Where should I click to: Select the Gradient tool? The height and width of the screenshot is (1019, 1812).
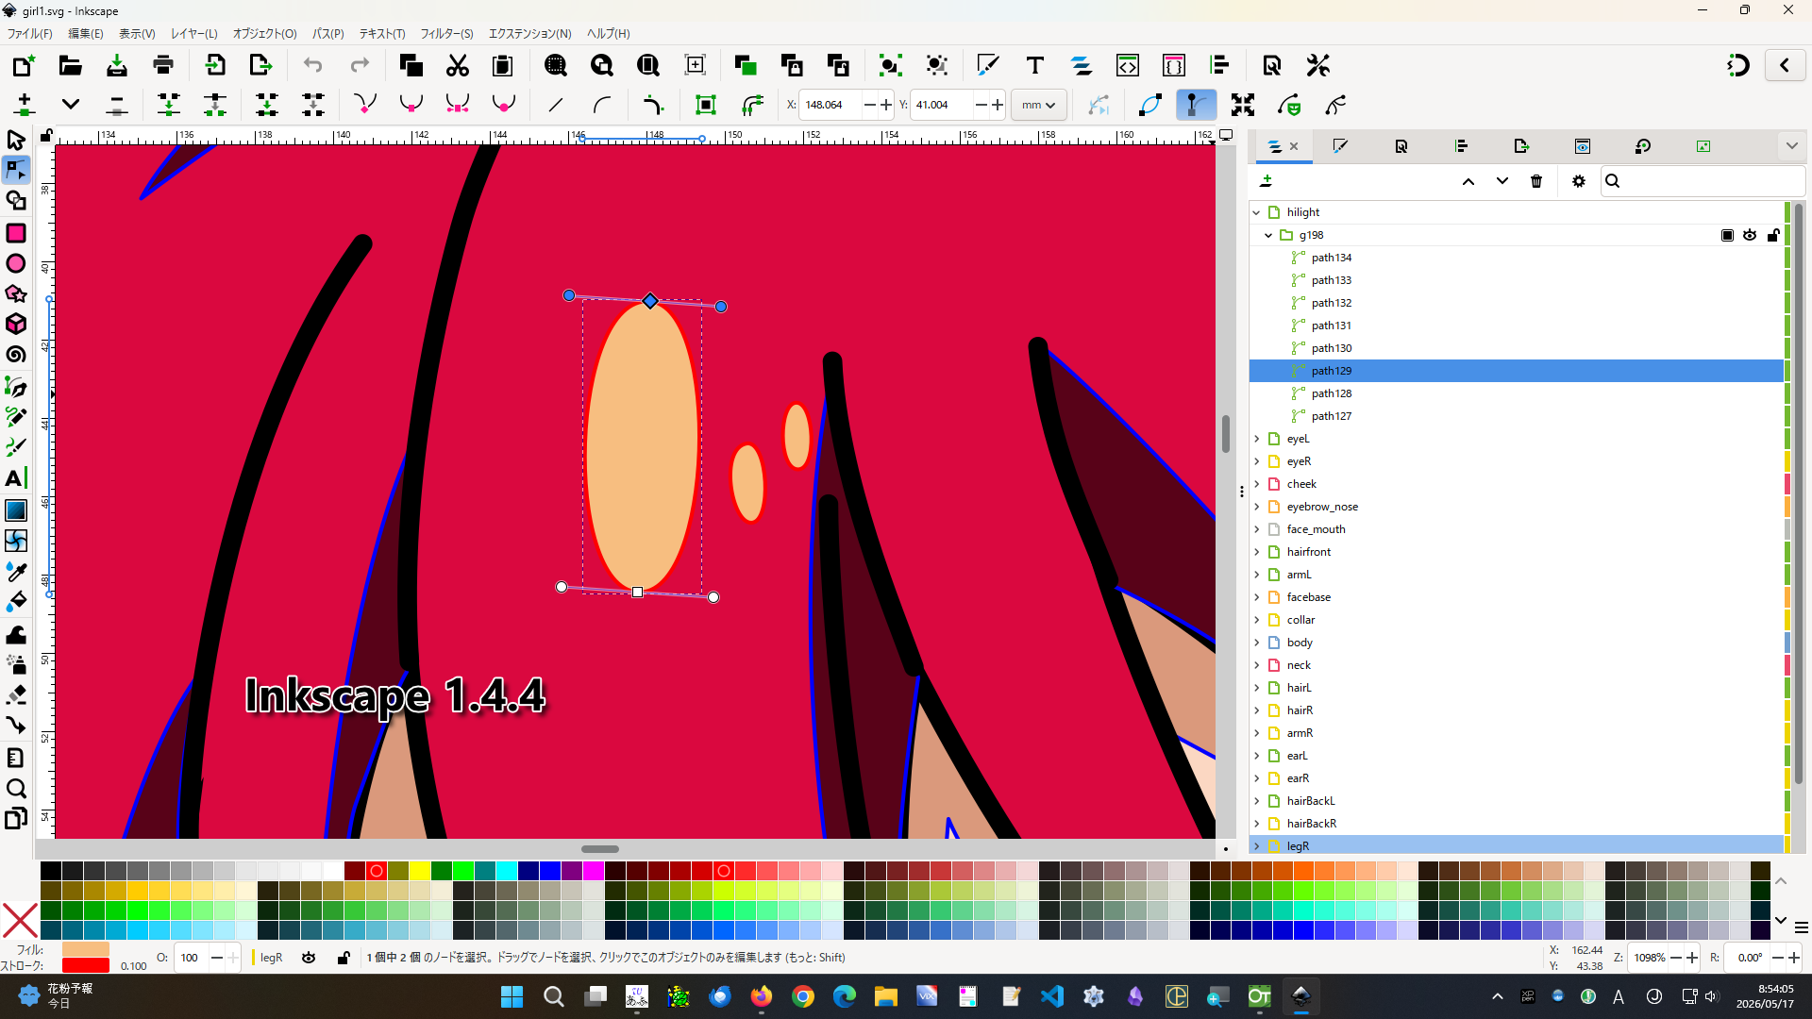click(x=16, y=510)
